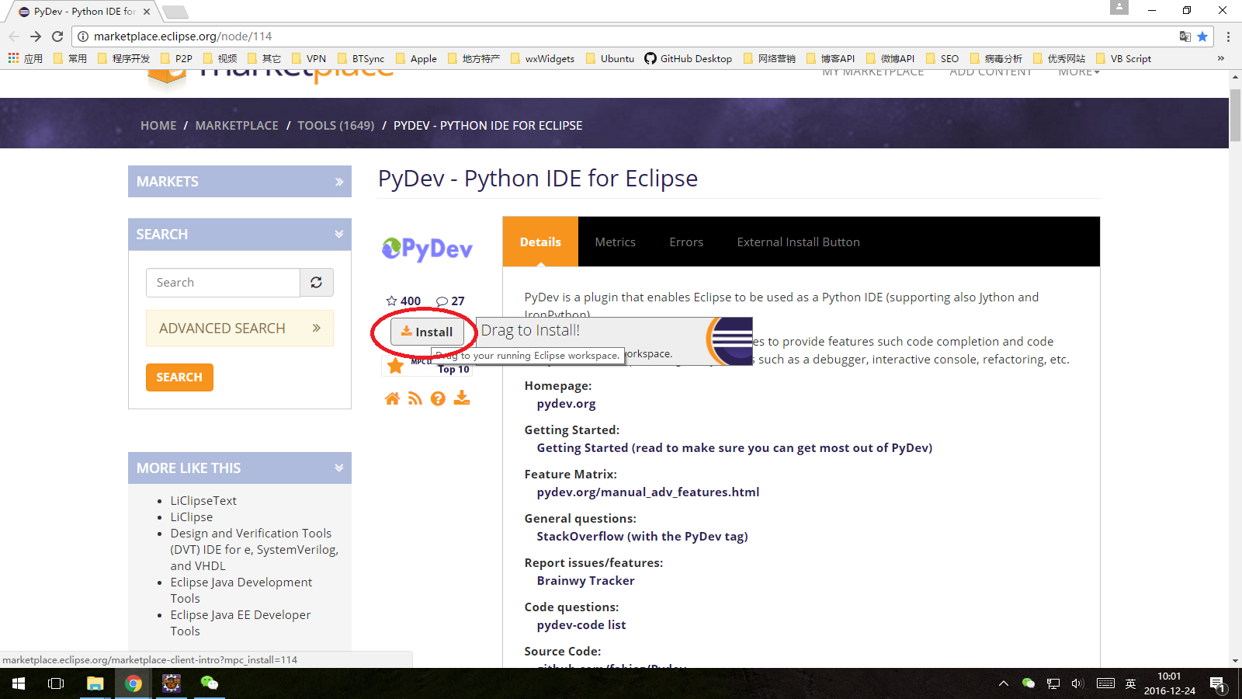Image resolution: width=1242 pixels, height=699 pixels.
Task: Open the pydev.org homepage link
Action: [567, 404]
